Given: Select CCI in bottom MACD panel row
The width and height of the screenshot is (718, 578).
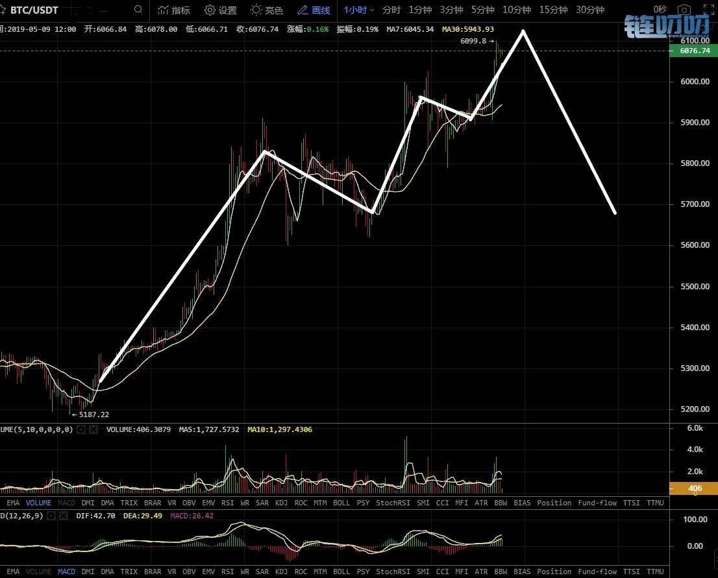Looking at the screenshot, I should [442, 571].
